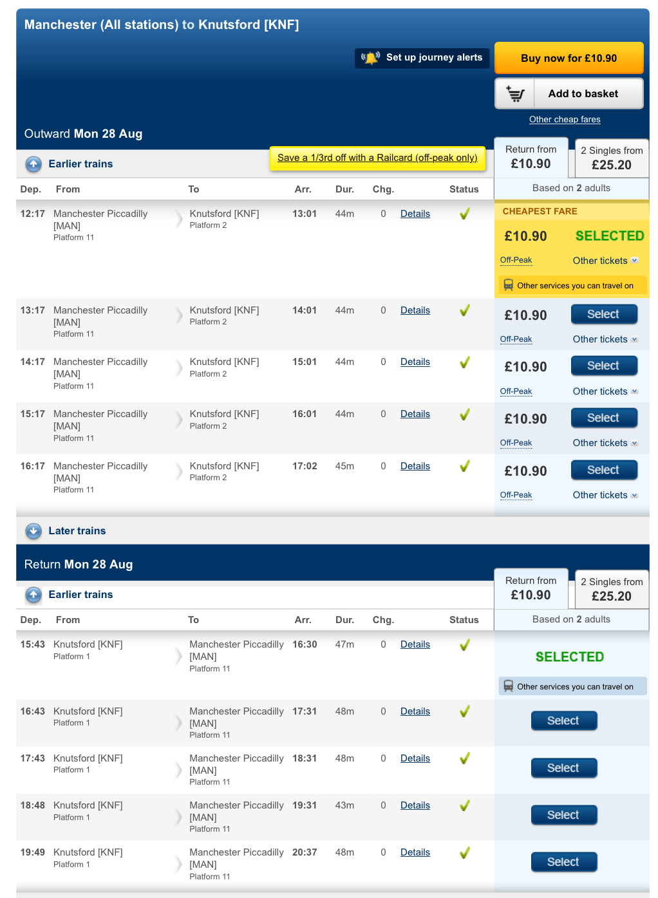Click the bell icon for journey alerts
658x898 pixels.
(370, 58)
